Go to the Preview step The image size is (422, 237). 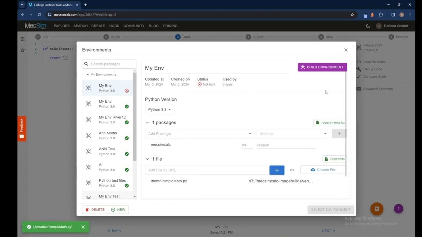coord(398,37)
